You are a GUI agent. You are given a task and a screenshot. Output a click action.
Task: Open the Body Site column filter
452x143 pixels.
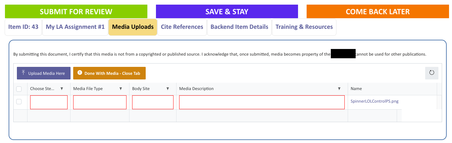pyautogui.click(x=168, y=89)
